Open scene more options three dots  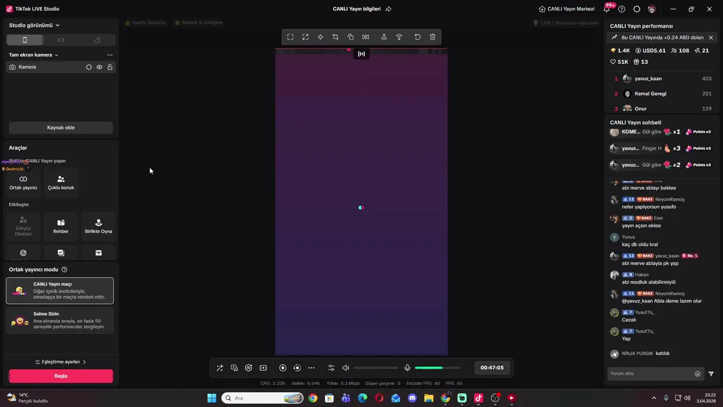pyautogui.click(x=110, y=55)
